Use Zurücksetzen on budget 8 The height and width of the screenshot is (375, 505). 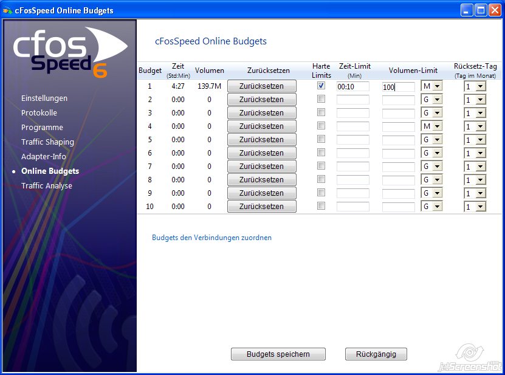coord(262,180)
